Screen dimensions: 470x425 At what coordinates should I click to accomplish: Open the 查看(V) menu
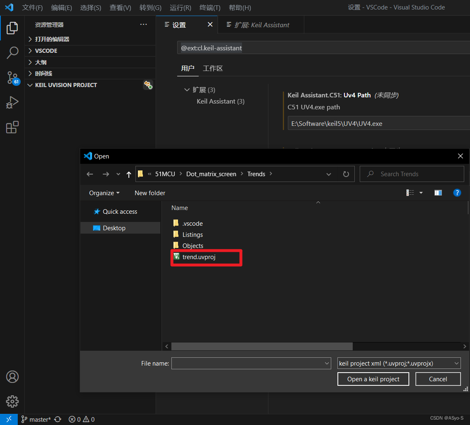point(120,7)
